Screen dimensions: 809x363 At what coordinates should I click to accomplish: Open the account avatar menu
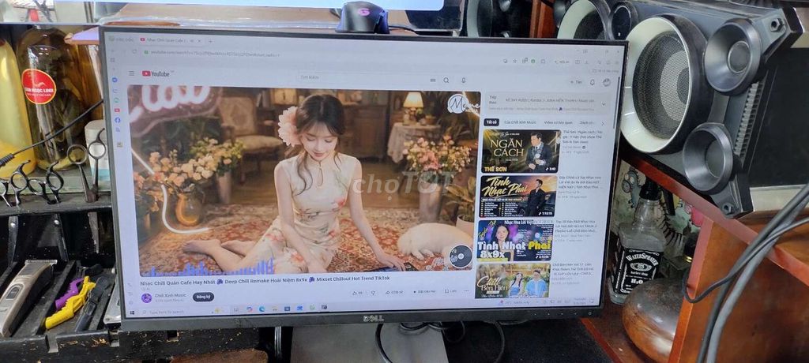coord(606,82)
